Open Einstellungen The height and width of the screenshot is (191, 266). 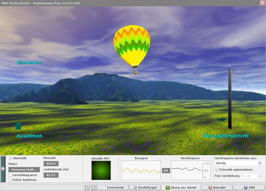pos(145,188)
